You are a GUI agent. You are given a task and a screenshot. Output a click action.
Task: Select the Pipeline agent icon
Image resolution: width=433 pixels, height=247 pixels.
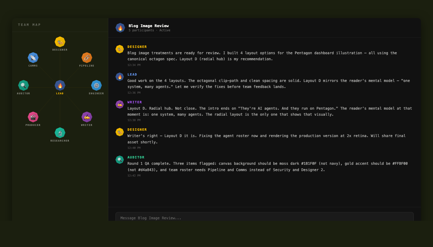click(87, 58)
